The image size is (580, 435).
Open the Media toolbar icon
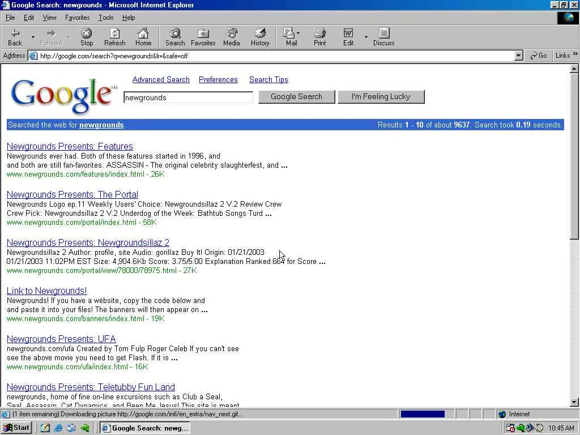(232, 37)
